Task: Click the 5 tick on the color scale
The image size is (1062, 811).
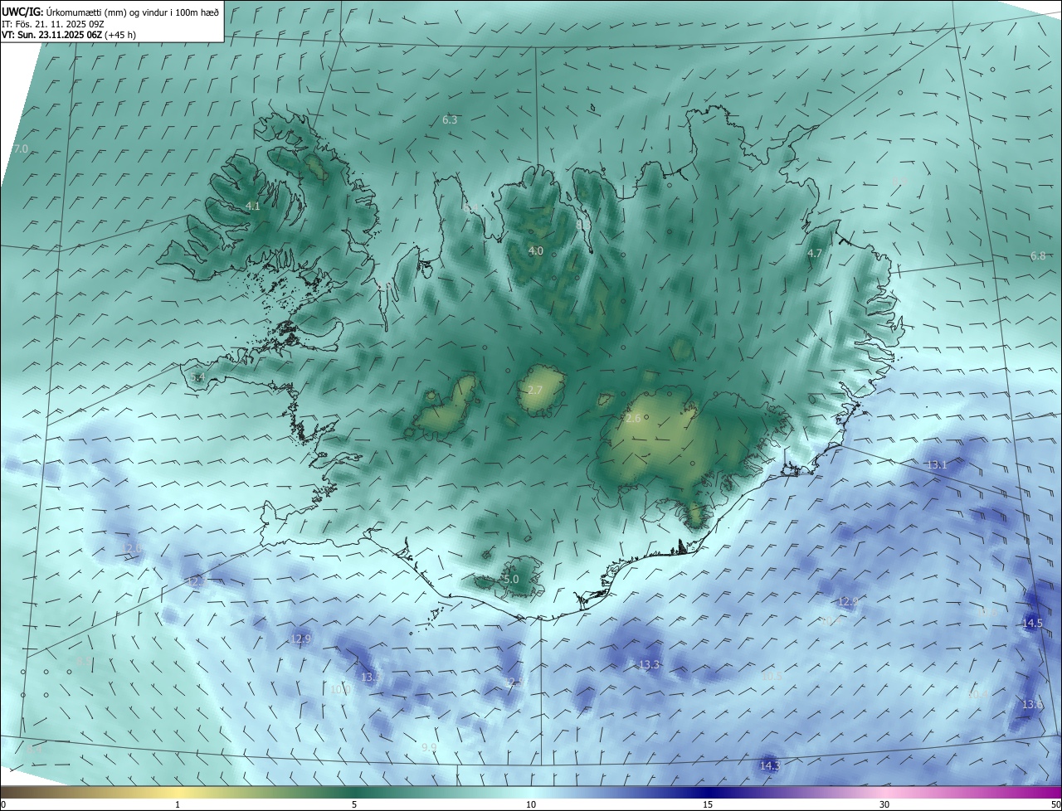Action: (354, 804)
